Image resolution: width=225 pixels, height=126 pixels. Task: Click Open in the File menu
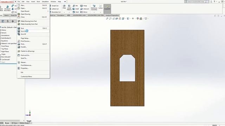[33, 8]
